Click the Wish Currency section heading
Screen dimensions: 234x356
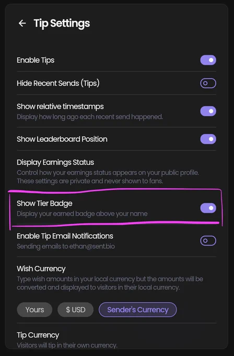tap(41, 269)
